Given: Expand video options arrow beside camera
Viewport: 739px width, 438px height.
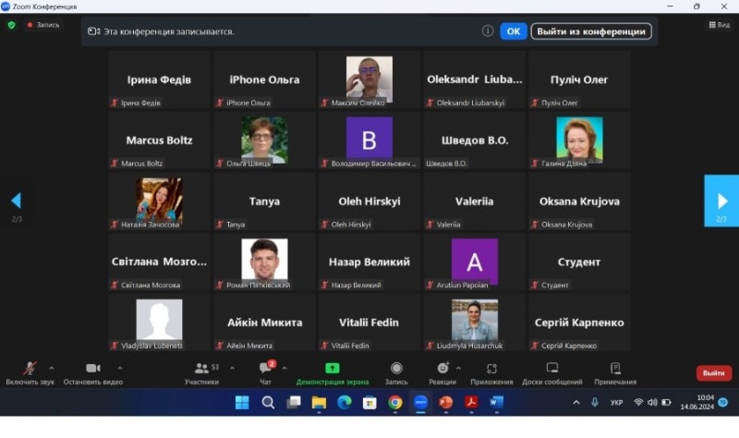Looking at the screenshot, I should coord(119,367).
